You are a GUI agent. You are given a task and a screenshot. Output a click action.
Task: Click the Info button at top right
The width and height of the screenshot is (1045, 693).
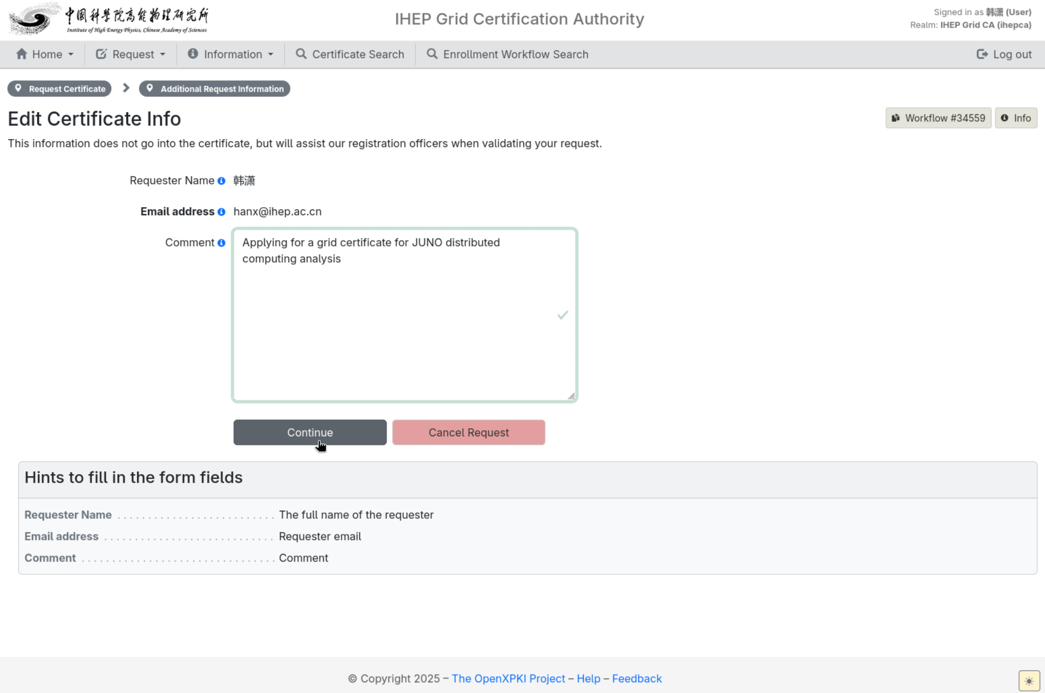1016,118
